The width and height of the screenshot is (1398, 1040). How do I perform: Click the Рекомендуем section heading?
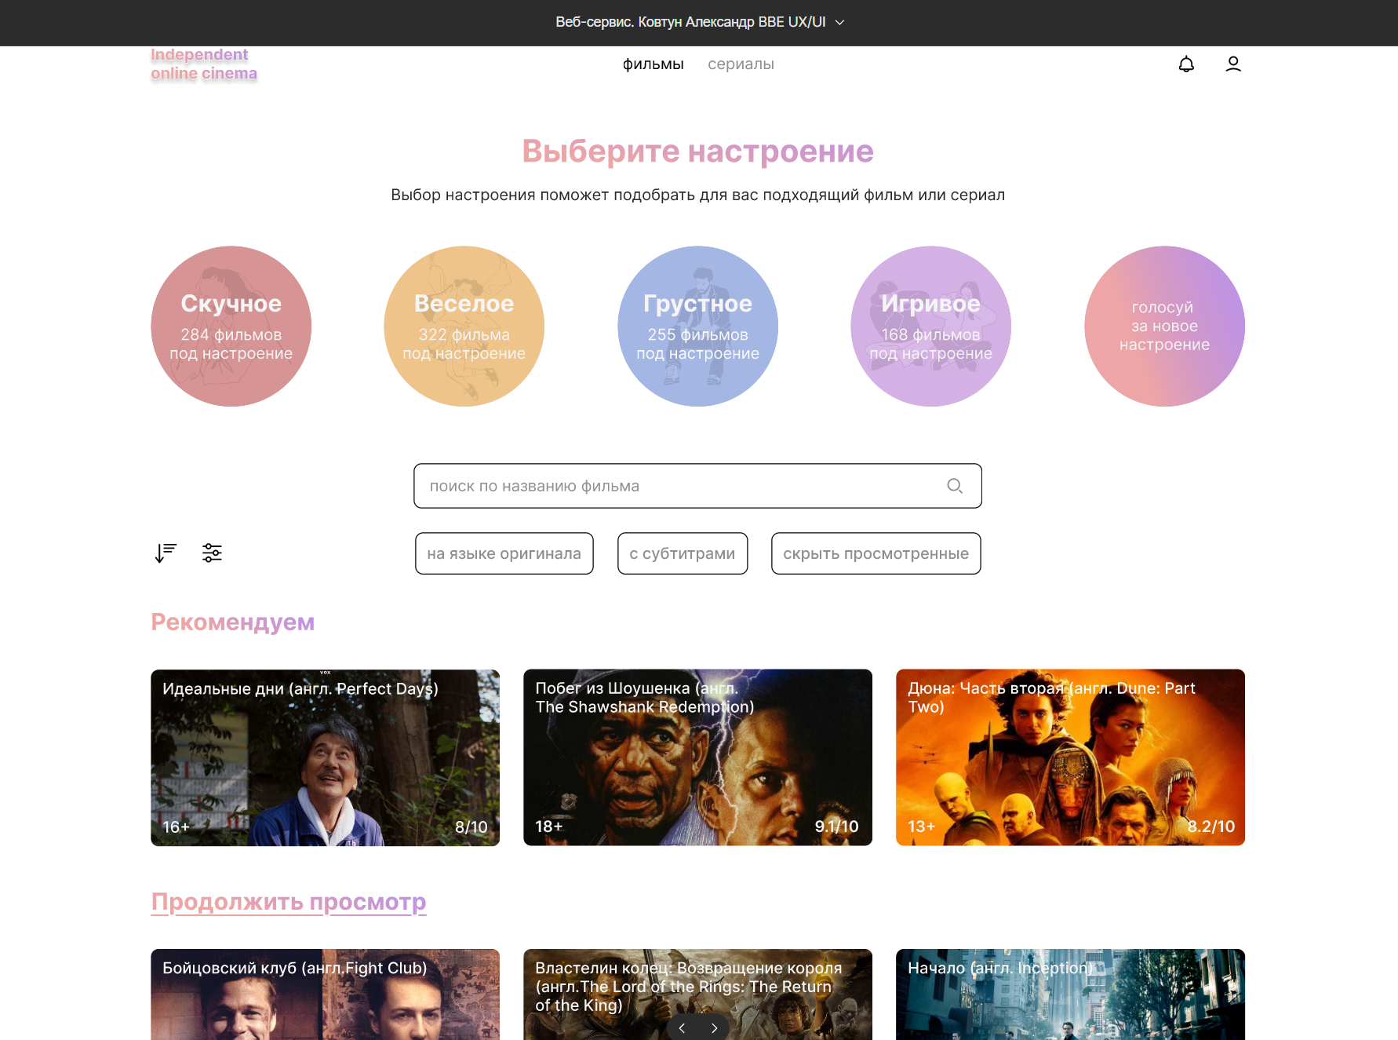tap(233, 622)
